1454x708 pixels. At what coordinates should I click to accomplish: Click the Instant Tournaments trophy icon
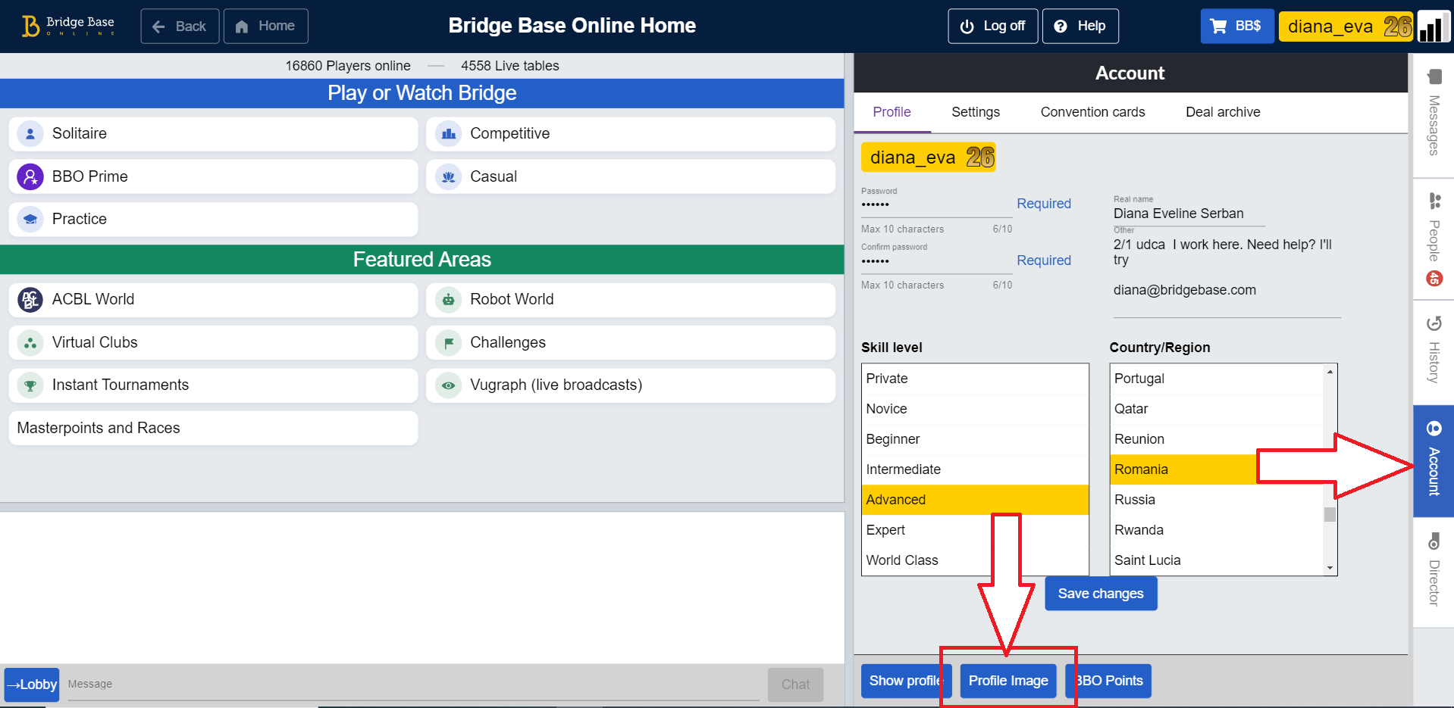30,385
